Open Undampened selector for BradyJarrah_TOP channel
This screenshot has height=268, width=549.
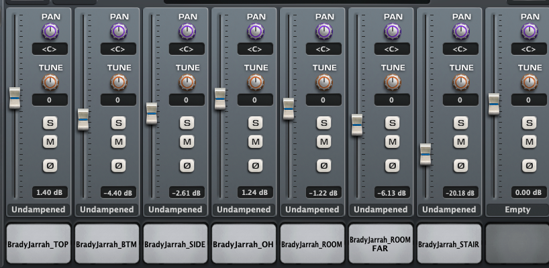38,210
